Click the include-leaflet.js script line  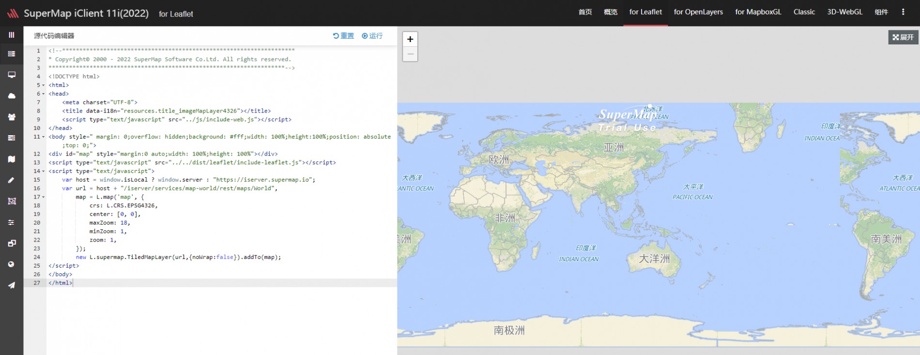pyautogui.click(x=192, y=162)
